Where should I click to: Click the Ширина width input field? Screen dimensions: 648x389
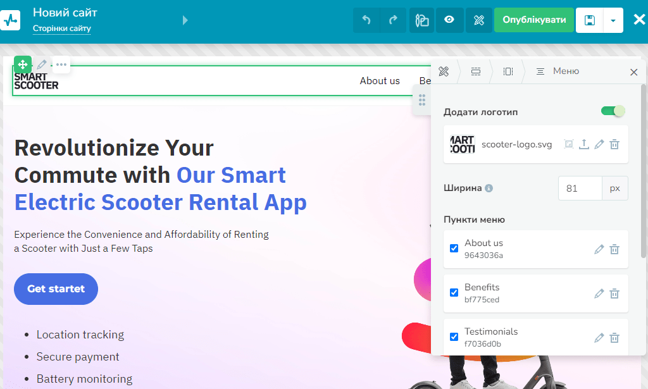(x=580, y=188)
